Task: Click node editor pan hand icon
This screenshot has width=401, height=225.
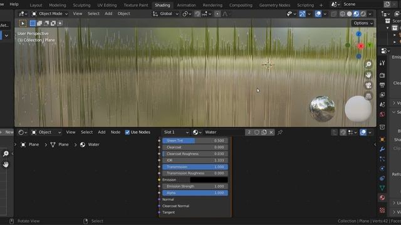Action: (x=6, y=164)
